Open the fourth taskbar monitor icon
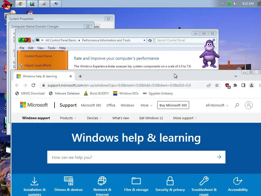 [56, 4]
